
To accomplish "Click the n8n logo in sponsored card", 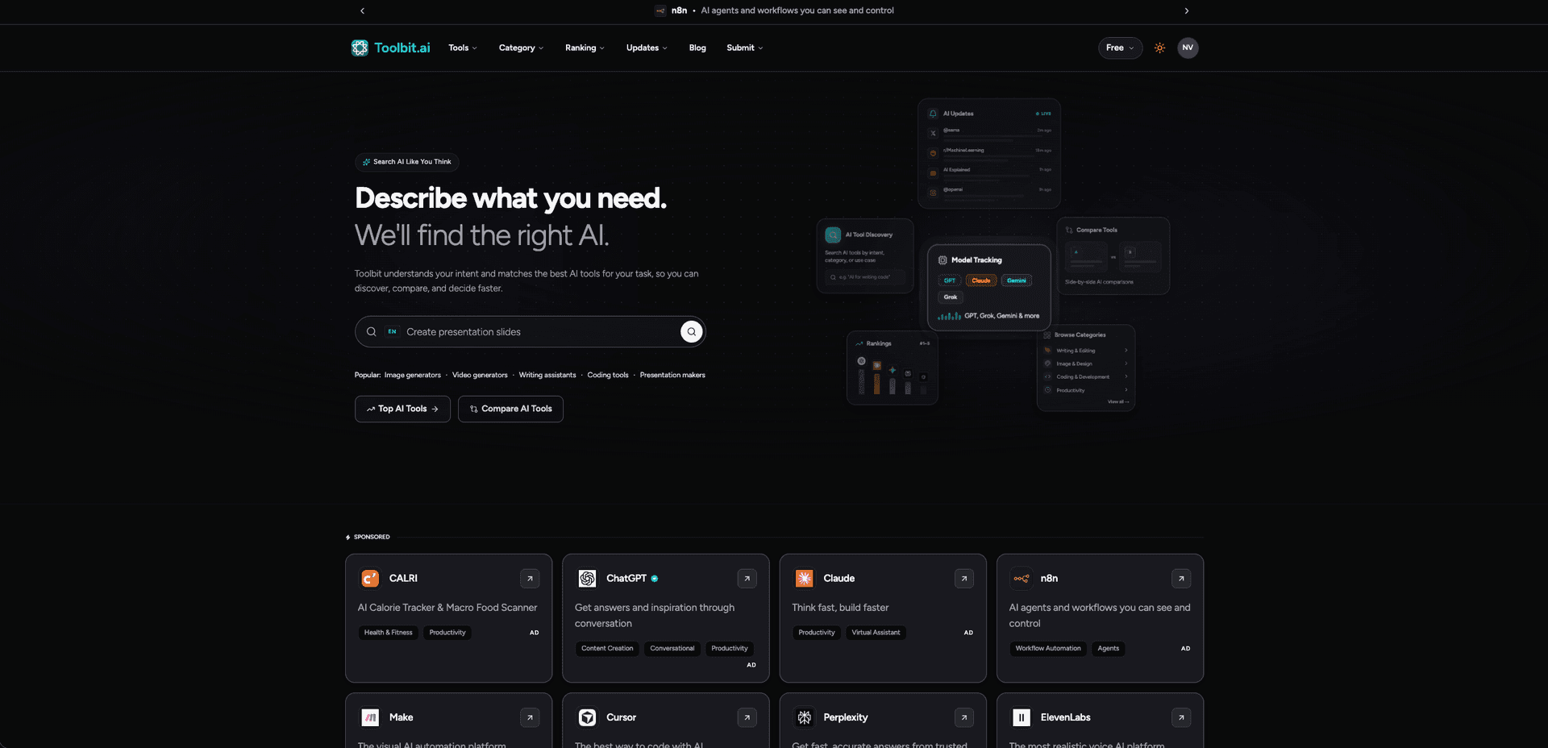I will [1022, 578].
